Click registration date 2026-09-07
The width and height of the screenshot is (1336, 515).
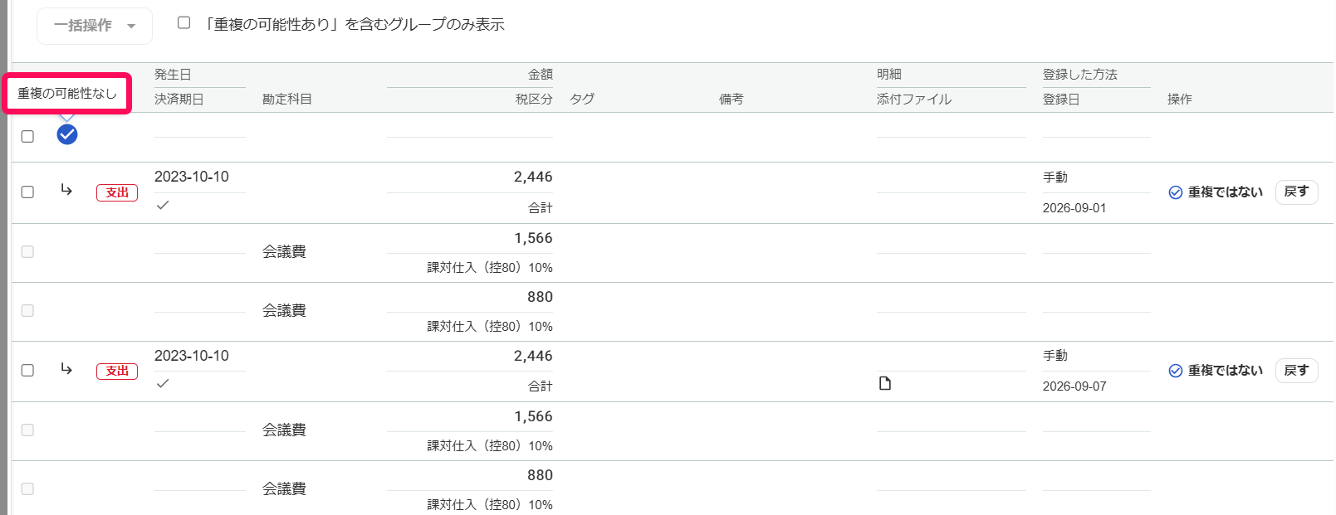(1074, 386)
